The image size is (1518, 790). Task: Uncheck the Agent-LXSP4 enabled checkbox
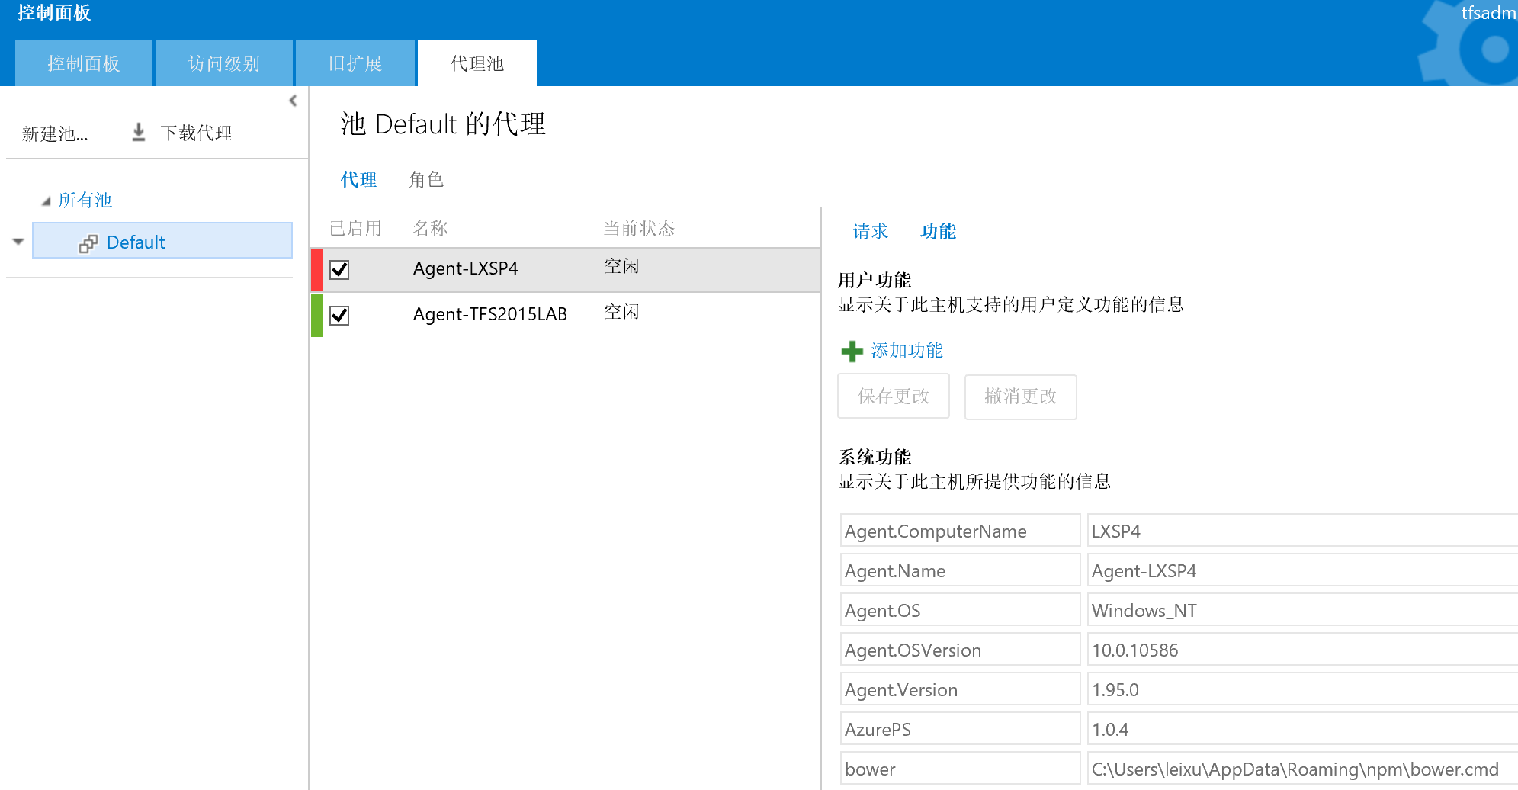(339, 270)
